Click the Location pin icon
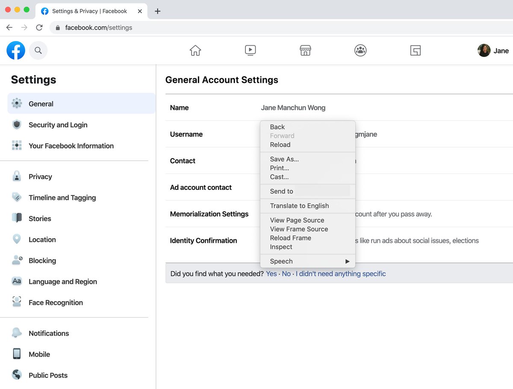Viewport: 513px width, 389px height. [17, 239]
